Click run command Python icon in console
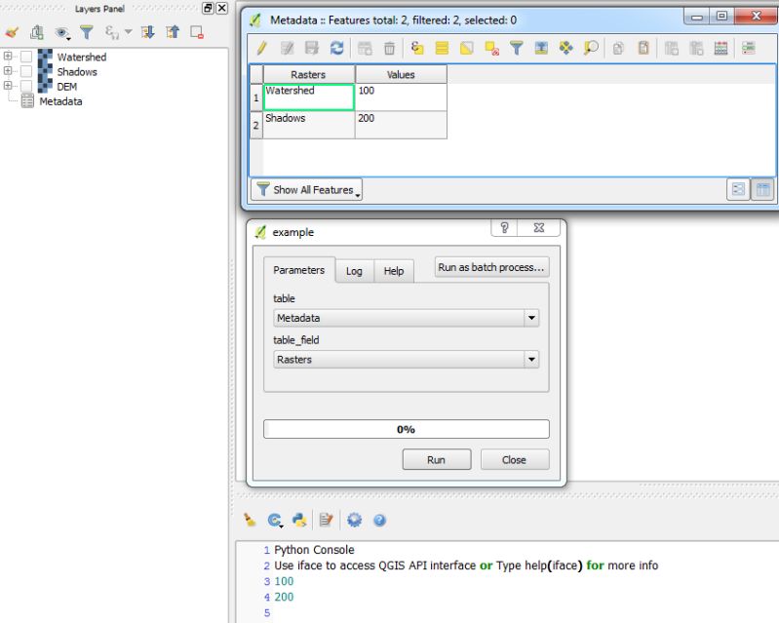This screenshot has width=779, height=623. click(x=299, y=521)
